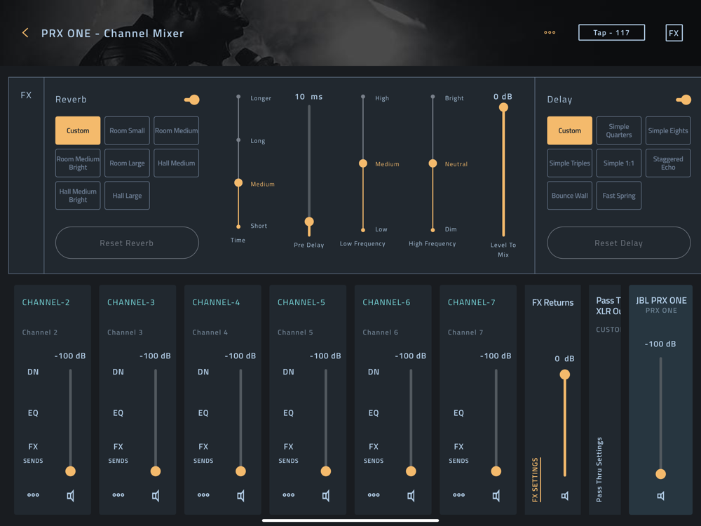Viewport: 701px width, 526px height.
Task: Mute the JBL PRX ONE master output
Action: coord(661,496)
